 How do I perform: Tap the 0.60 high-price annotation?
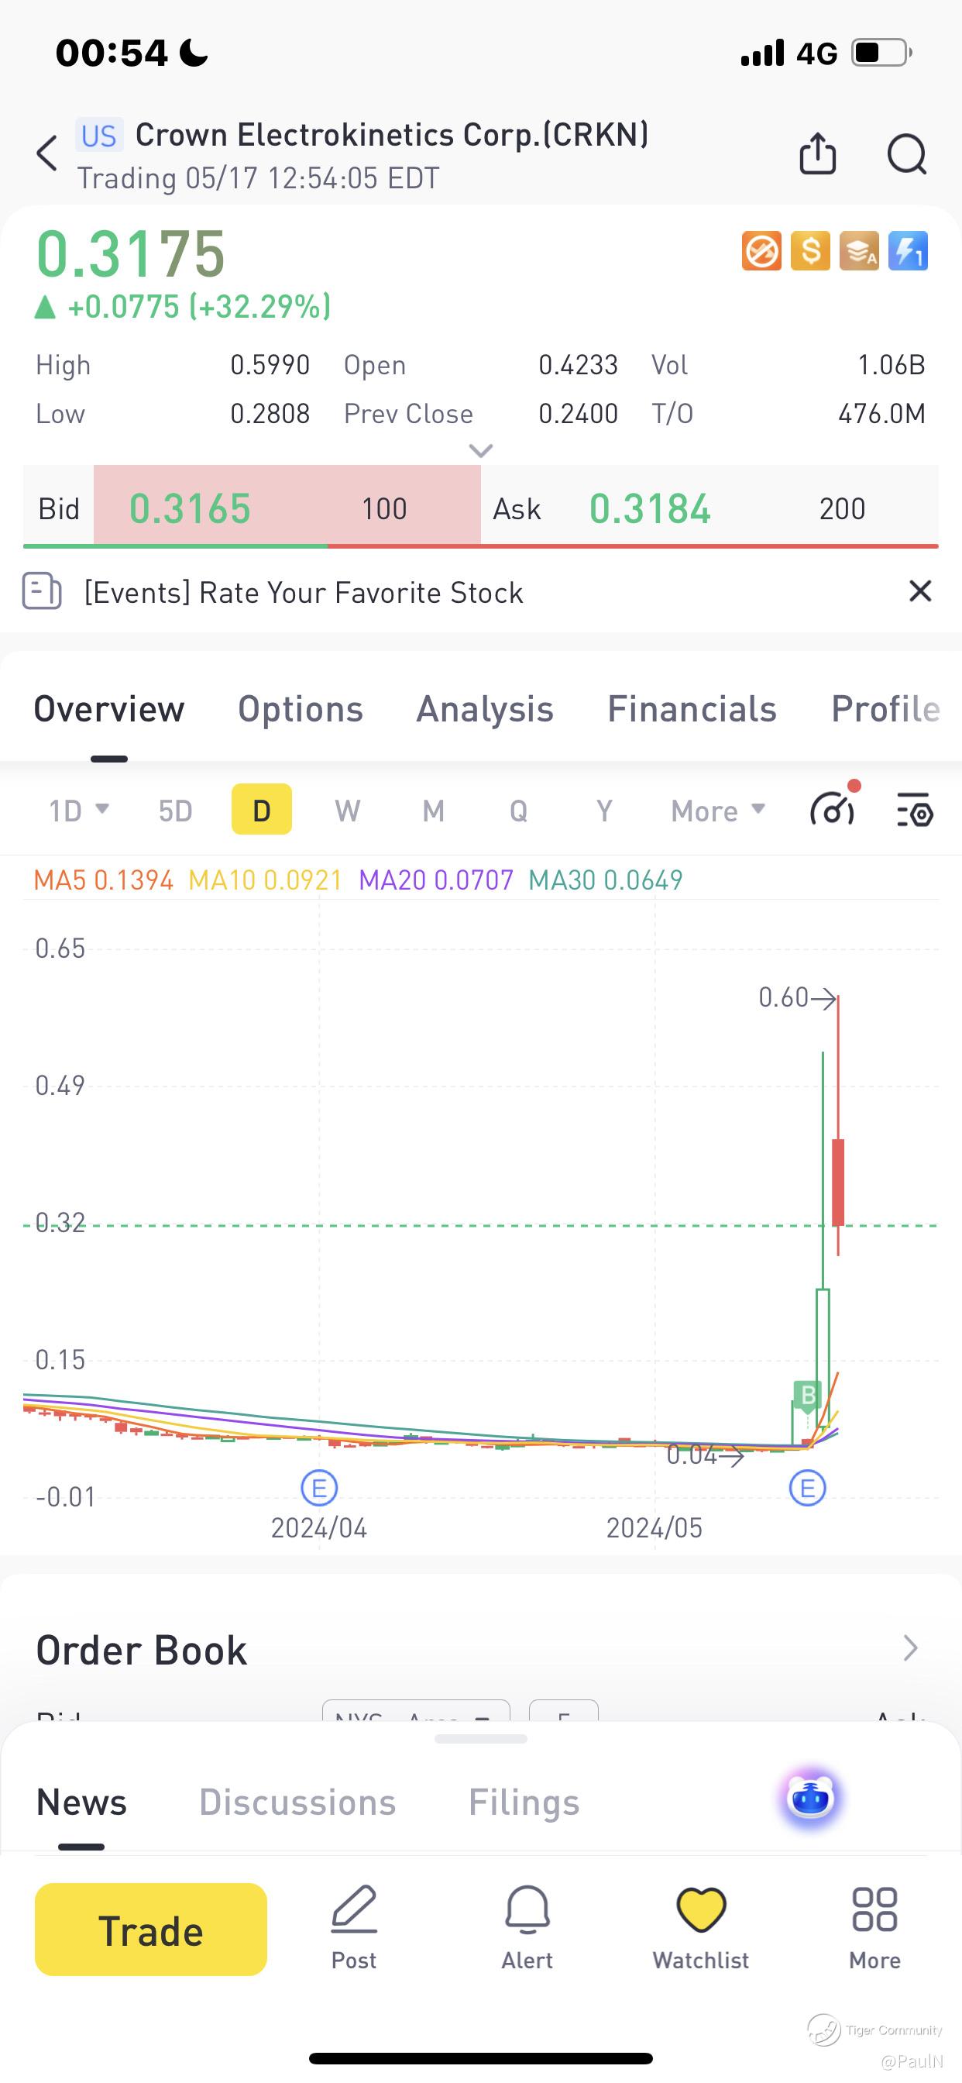796,998
